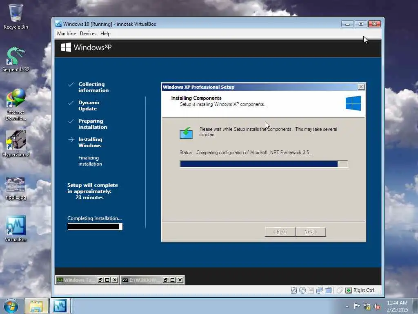Click the Installing Components progress bar
This screenshot has width=418, height=314.
click(264, 164)
